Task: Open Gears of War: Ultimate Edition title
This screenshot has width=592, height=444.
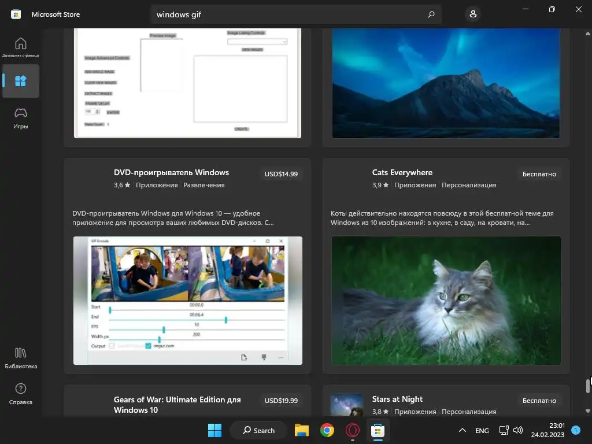Action: pos(177,405)
